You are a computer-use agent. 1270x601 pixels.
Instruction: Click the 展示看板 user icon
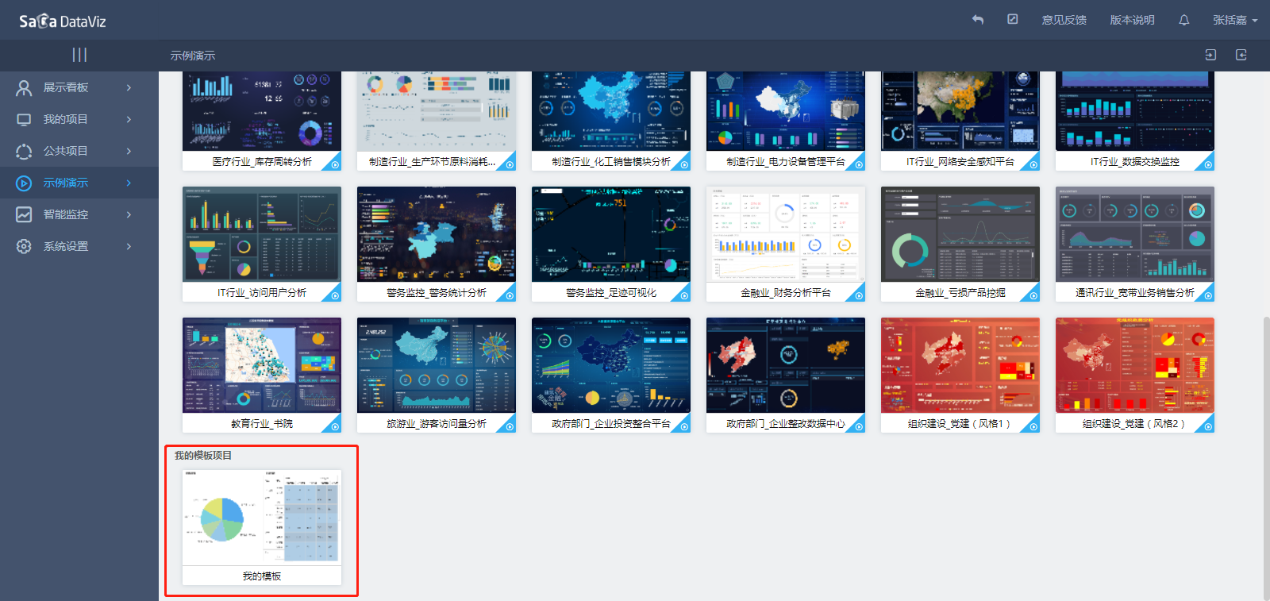24,87
